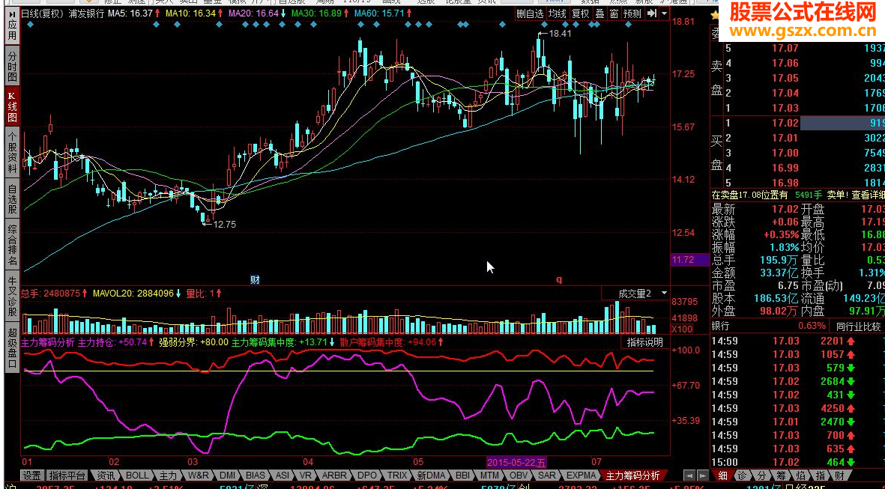This screenshot has width=885, height=489.
Task: Collapse the left sidebar with the arrow icon
Action: 13,14
